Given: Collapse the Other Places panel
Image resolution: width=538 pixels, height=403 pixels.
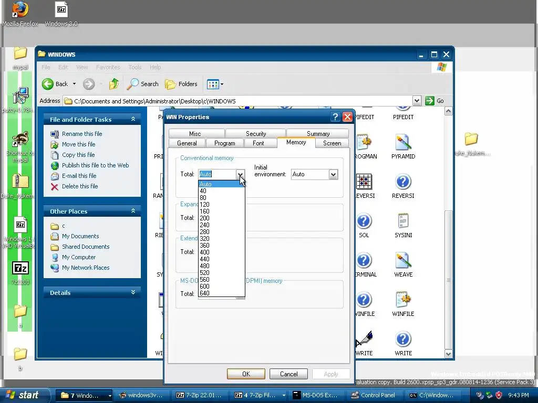Looking at the screenshot, I should 133,211.
